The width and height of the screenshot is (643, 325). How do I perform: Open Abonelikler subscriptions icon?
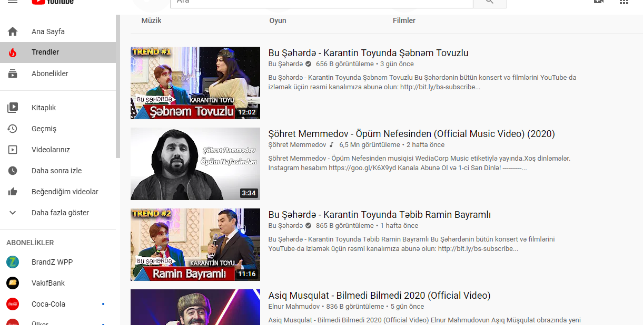[x=13, y=74]
